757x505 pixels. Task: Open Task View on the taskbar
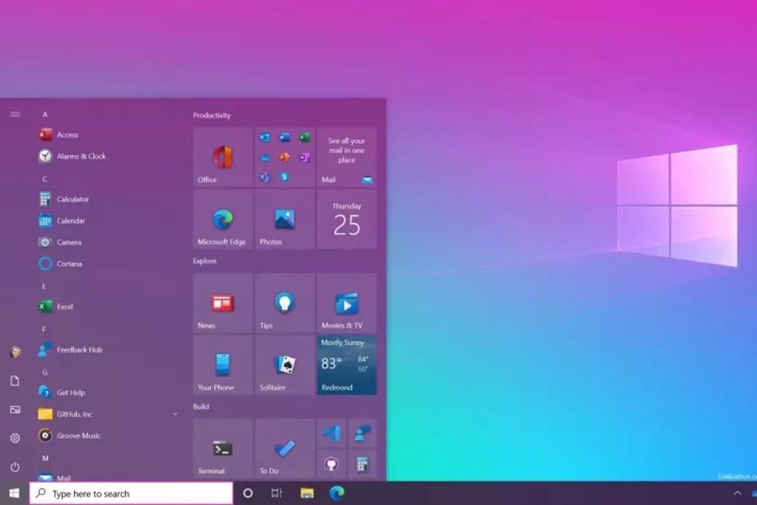[x=276, y=493]
